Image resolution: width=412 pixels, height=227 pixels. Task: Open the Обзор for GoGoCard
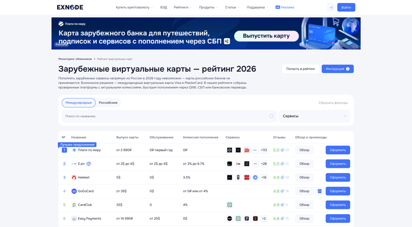tap(304, 191)
